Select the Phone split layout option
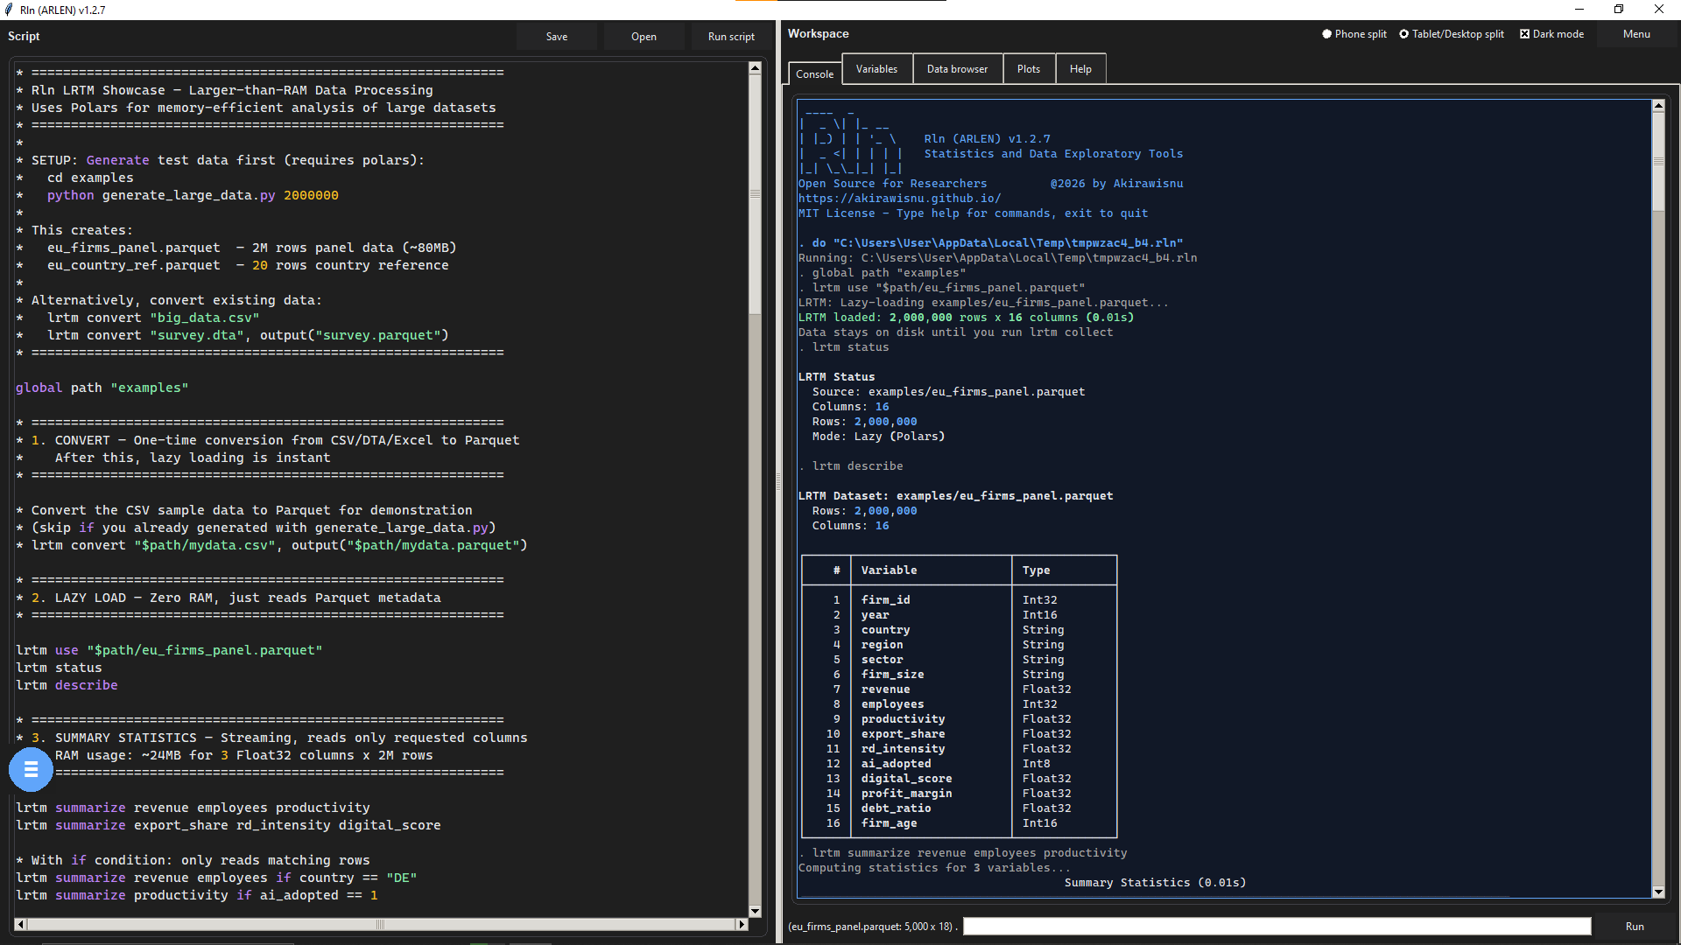Screen dimensions: 1681x945 click(1354, 34)
